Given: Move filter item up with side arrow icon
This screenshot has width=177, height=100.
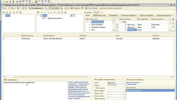Looking at the screenshot, I should tap(173, 27).
